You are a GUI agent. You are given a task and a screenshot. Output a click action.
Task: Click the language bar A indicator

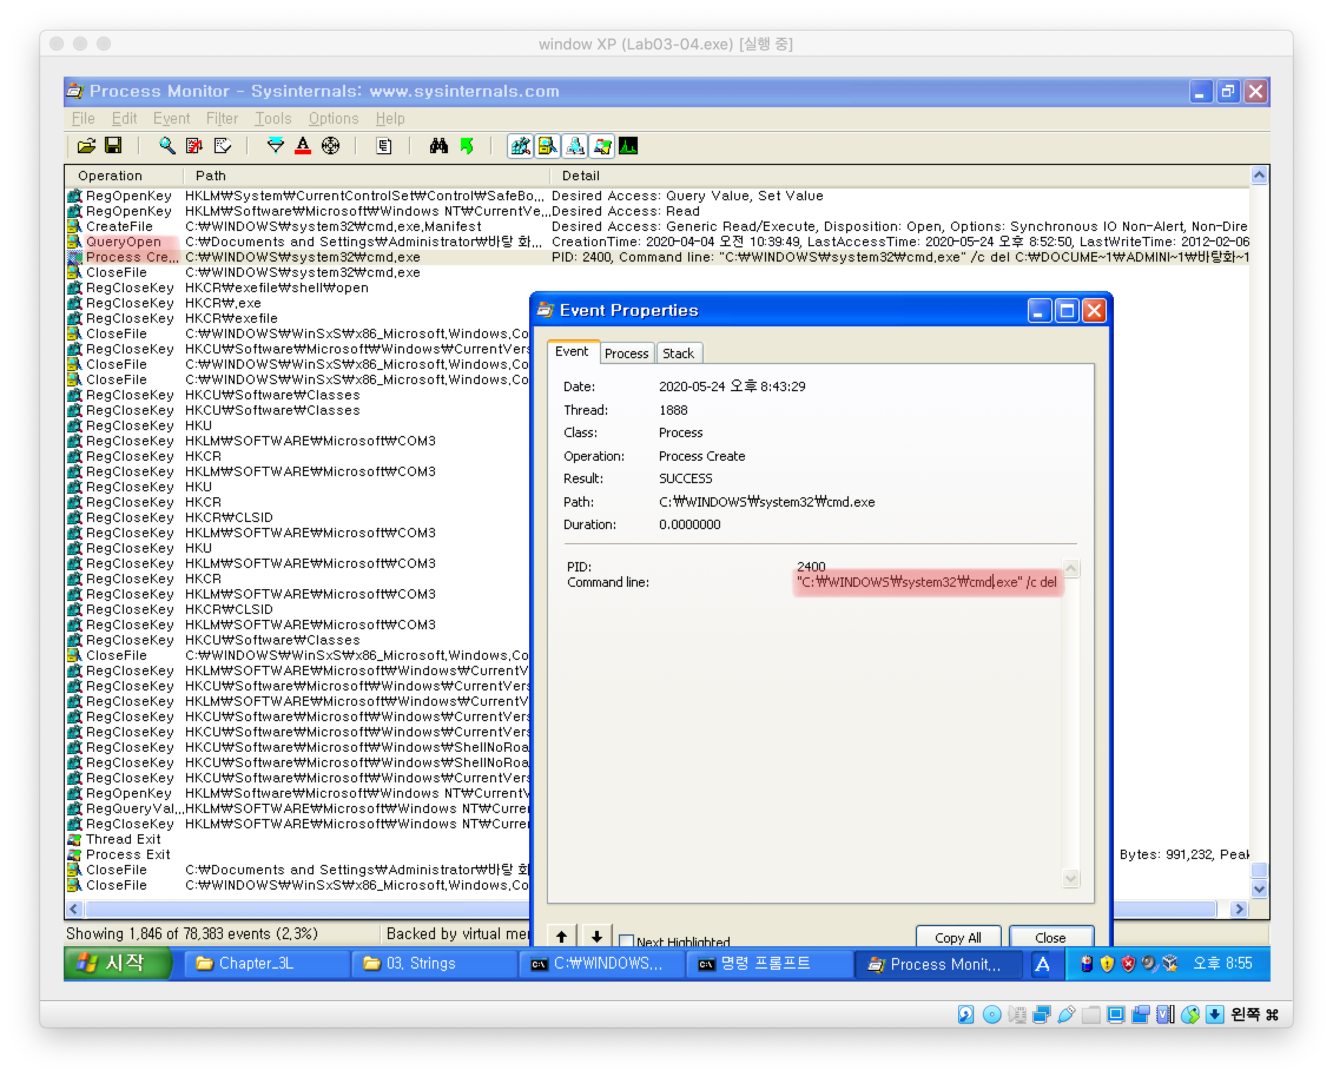click(1042, 964)
